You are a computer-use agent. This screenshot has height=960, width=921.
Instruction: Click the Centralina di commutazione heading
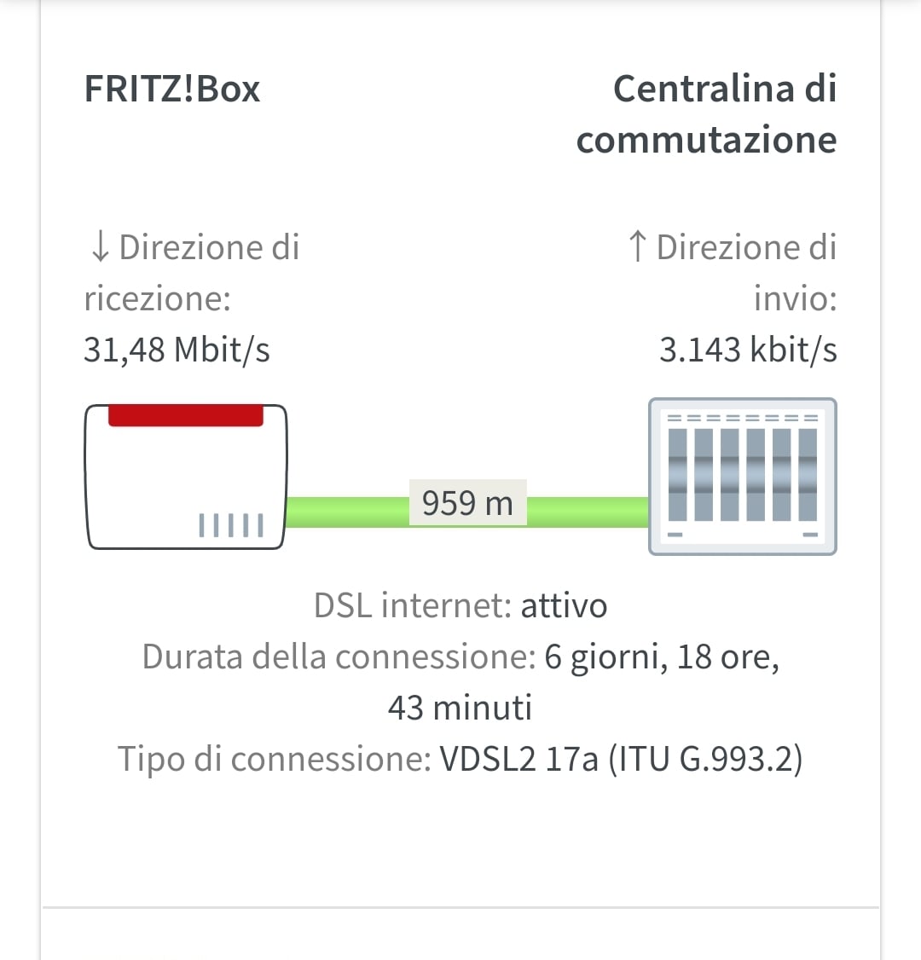(x=708, y=114)
